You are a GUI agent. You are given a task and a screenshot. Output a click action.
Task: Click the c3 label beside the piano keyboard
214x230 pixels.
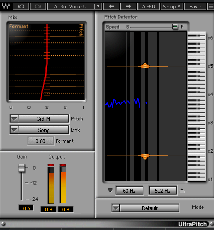(x=210, y=123)
